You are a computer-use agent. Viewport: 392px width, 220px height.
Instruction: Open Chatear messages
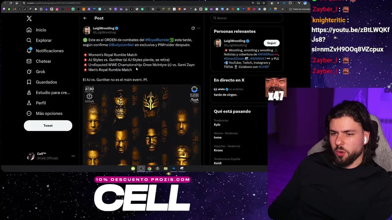coord(39,61)
